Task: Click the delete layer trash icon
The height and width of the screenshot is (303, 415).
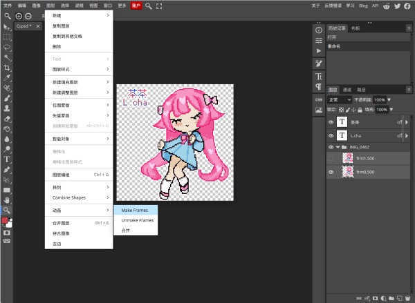Action: coord(407,298)
